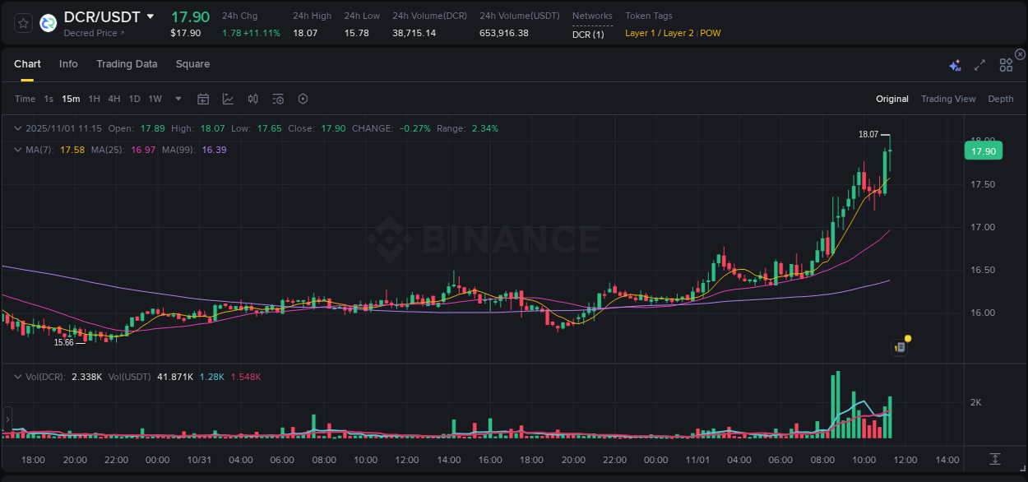1028x482 pixels.
Task: Open the chart layout widgets icon
Action: [1005, 64]
